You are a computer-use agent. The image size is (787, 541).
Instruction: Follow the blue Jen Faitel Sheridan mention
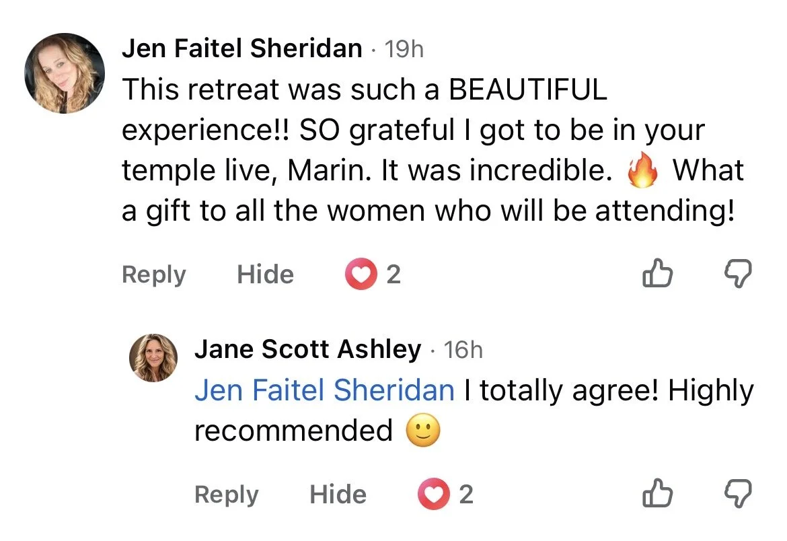click(324, 390)
